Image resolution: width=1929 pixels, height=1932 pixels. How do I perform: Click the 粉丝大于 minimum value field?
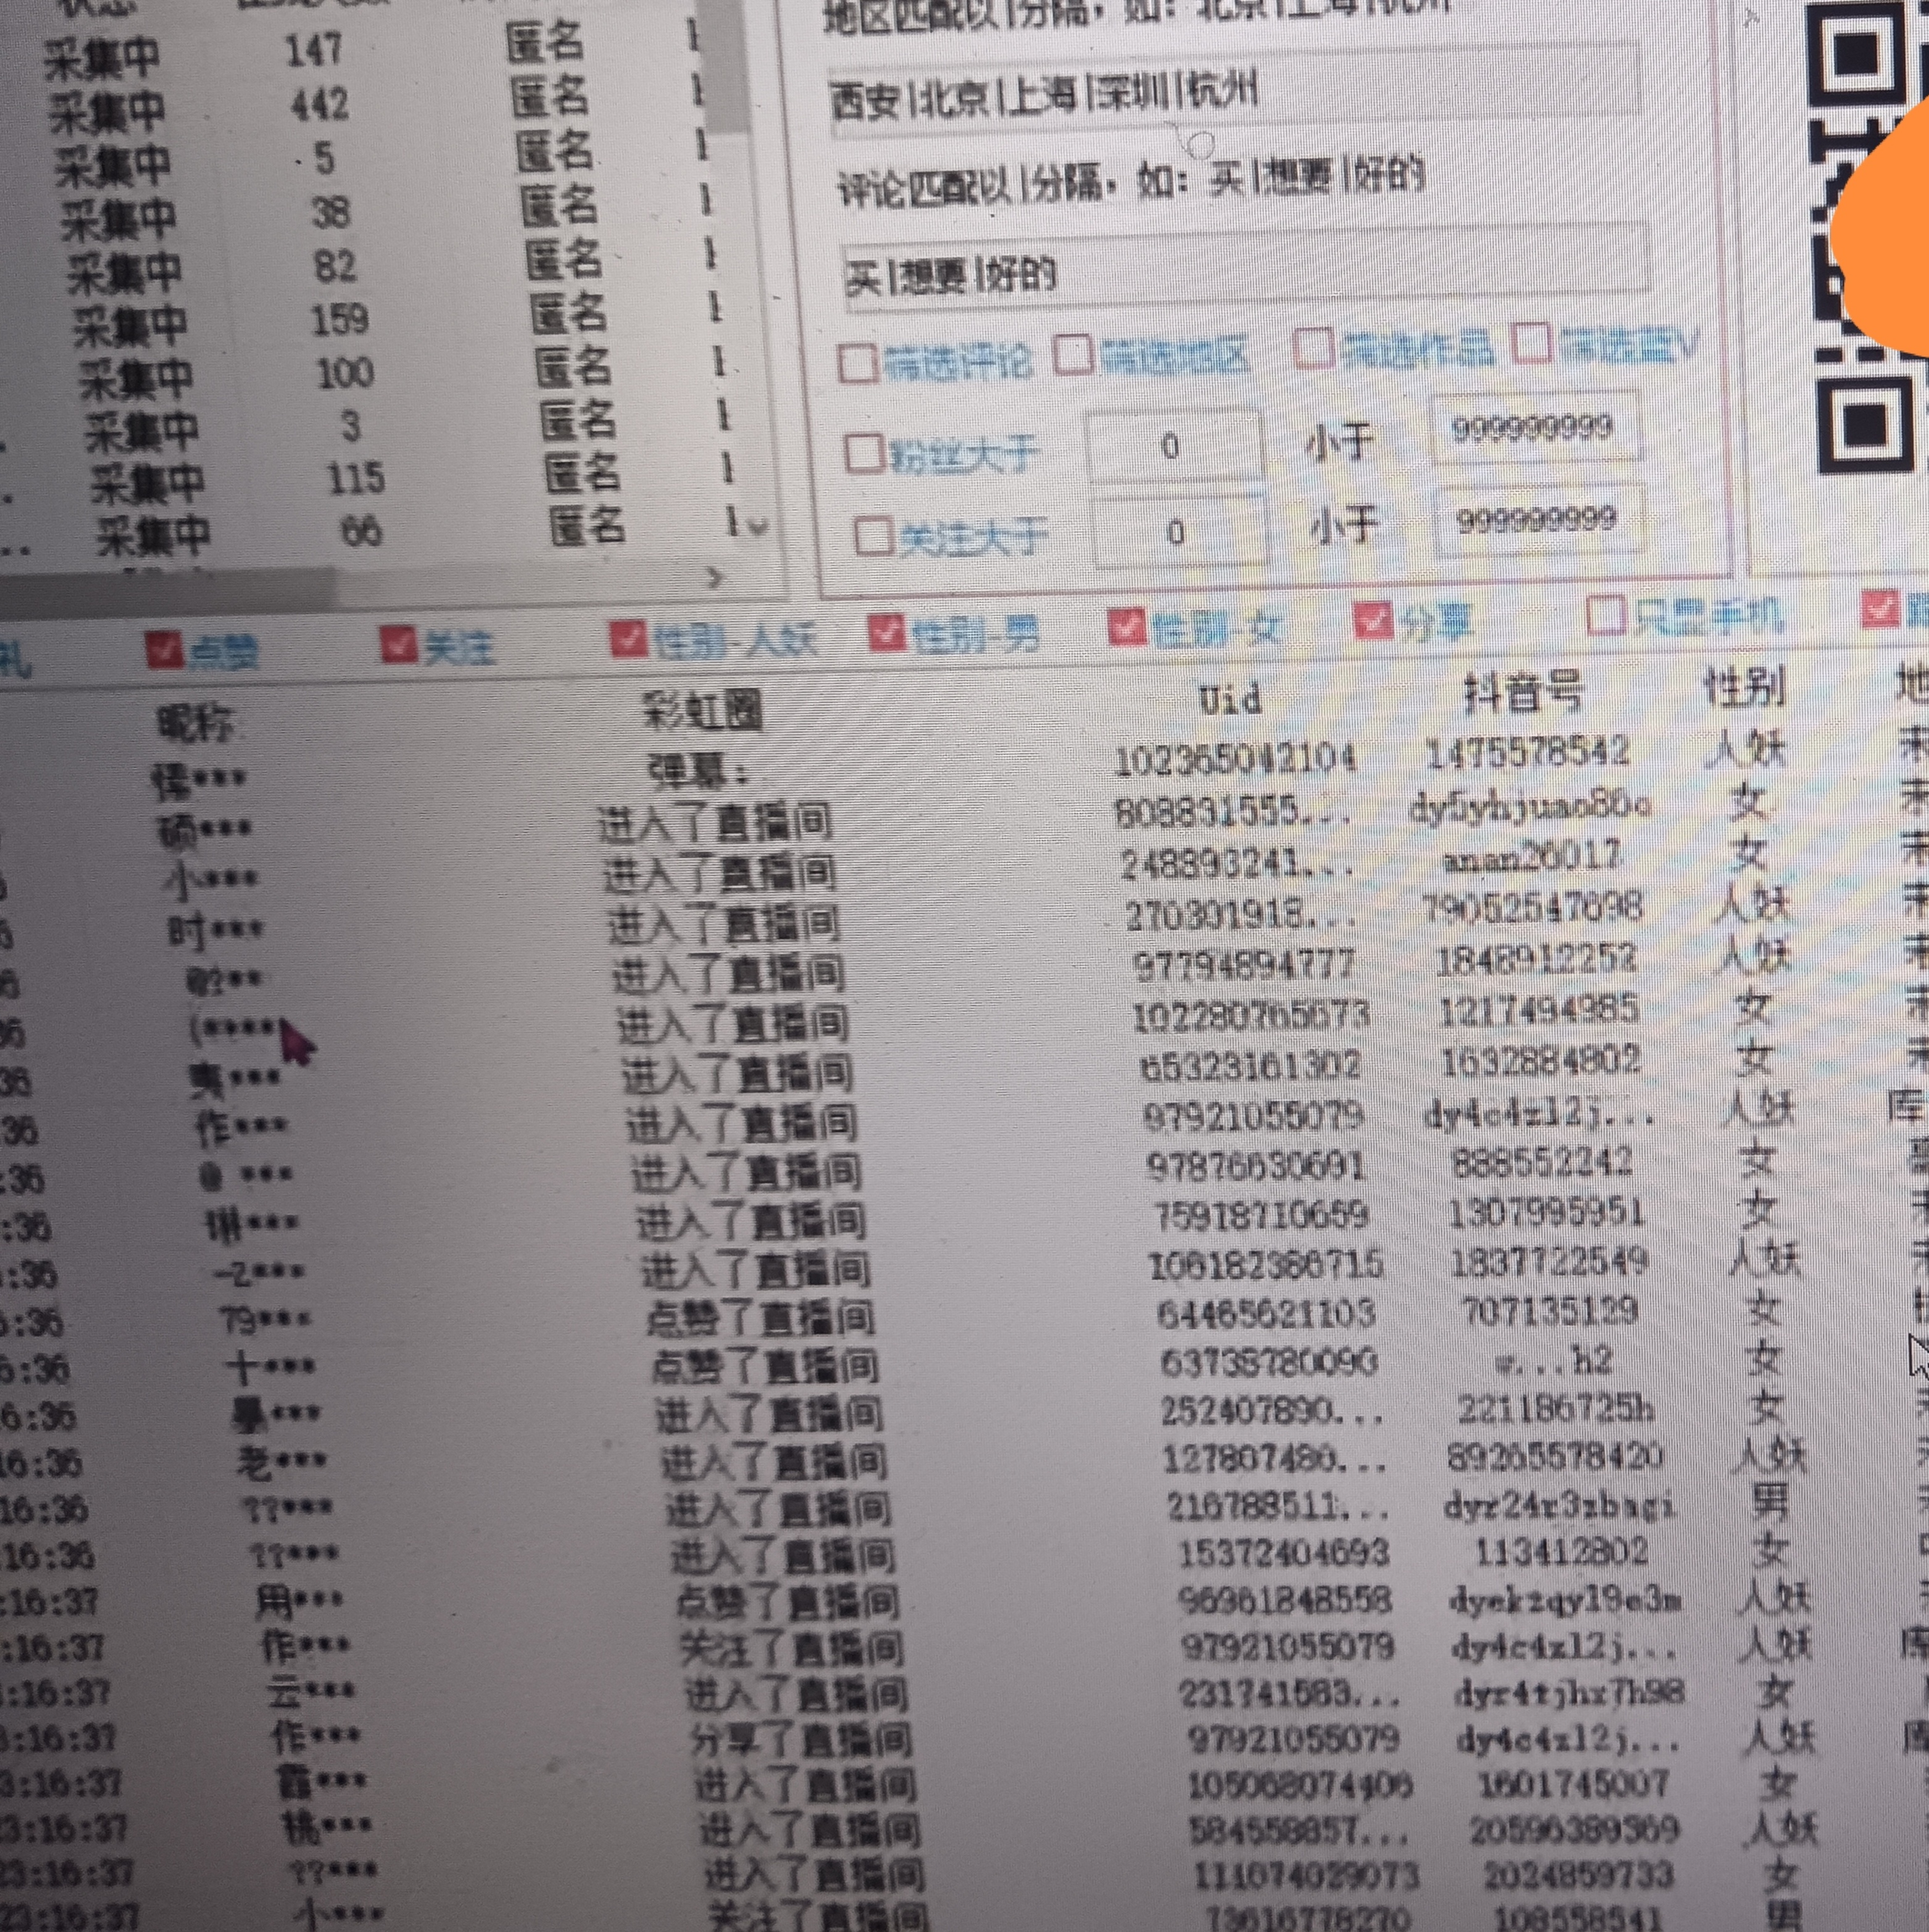[1172, 446]
